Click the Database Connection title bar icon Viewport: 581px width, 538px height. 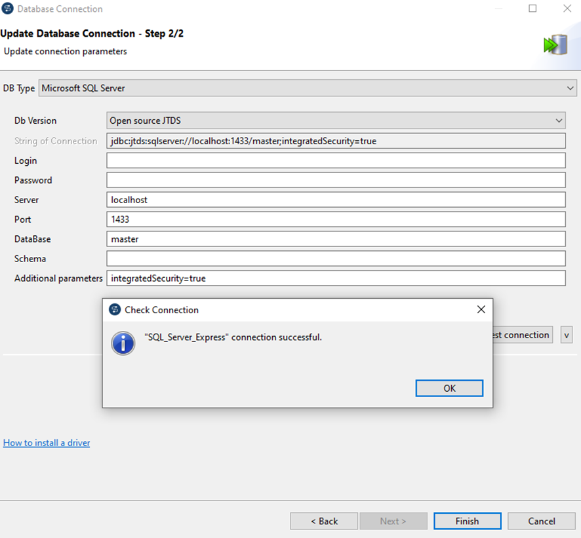coord(8,9)
